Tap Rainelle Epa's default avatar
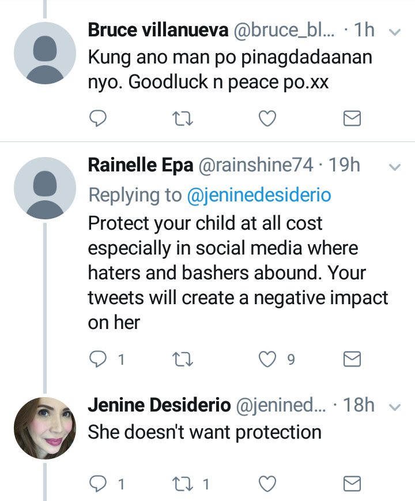This screenshot has height=501, width=415. (45, 188)
